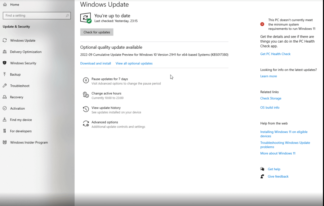
Task: Open Troubleshooting Windows Update problems link
Action: 285,145
